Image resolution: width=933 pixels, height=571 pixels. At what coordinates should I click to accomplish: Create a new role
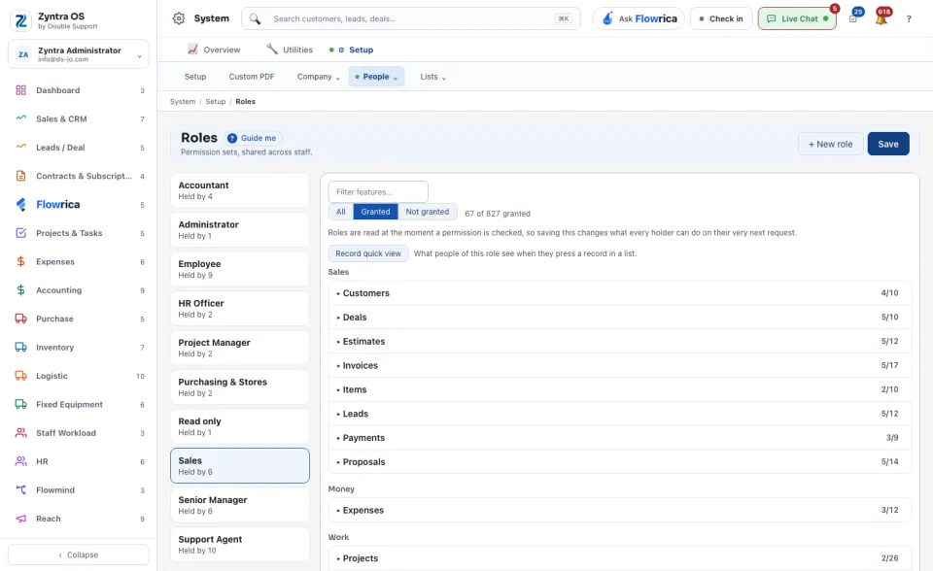coord(830,144)
